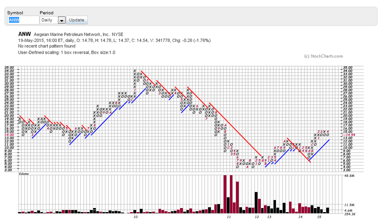Click the ANW ticker heading
The height and width of the screenshot is (221, 382).
pos(25,34)
